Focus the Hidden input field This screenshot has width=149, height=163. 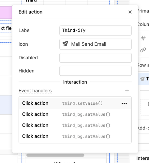point(96,71)
